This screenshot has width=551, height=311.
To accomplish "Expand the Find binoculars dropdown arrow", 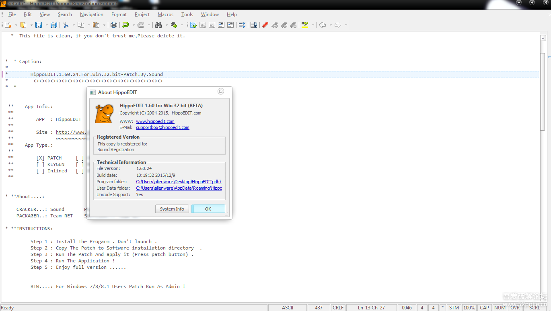I will [167, 25].
